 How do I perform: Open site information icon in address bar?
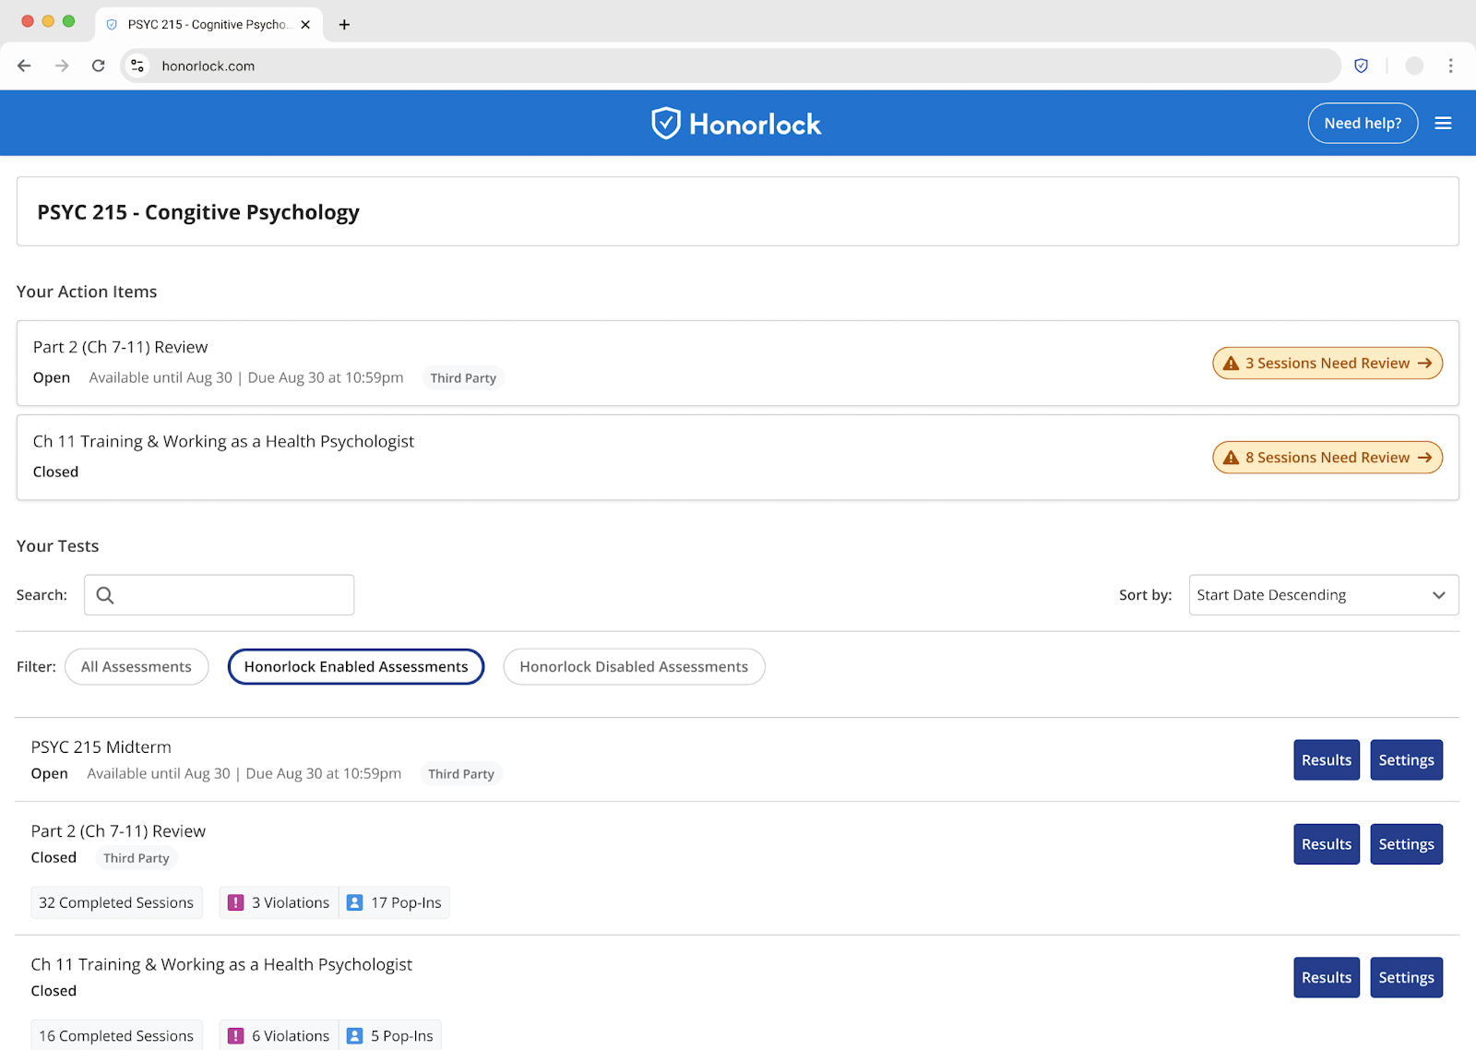137,66
